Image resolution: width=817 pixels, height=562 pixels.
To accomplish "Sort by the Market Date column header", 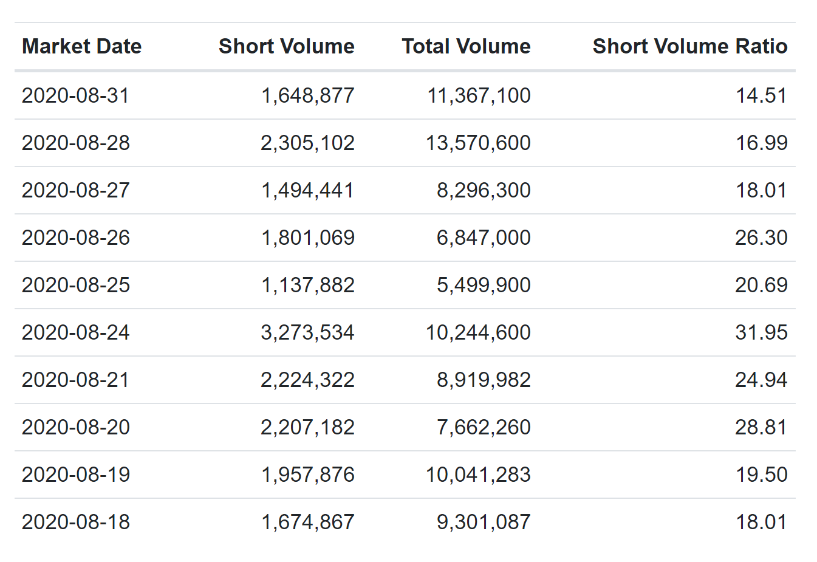I will click(x=81, y=46).
